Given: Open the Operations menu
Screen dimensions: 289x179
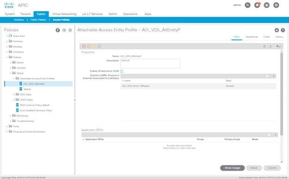Looking at the screenshot, I should pos(130,14).
